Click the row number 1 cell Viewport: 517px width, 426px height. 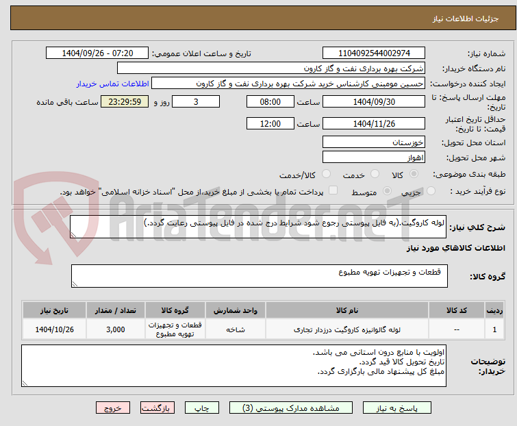494,329
